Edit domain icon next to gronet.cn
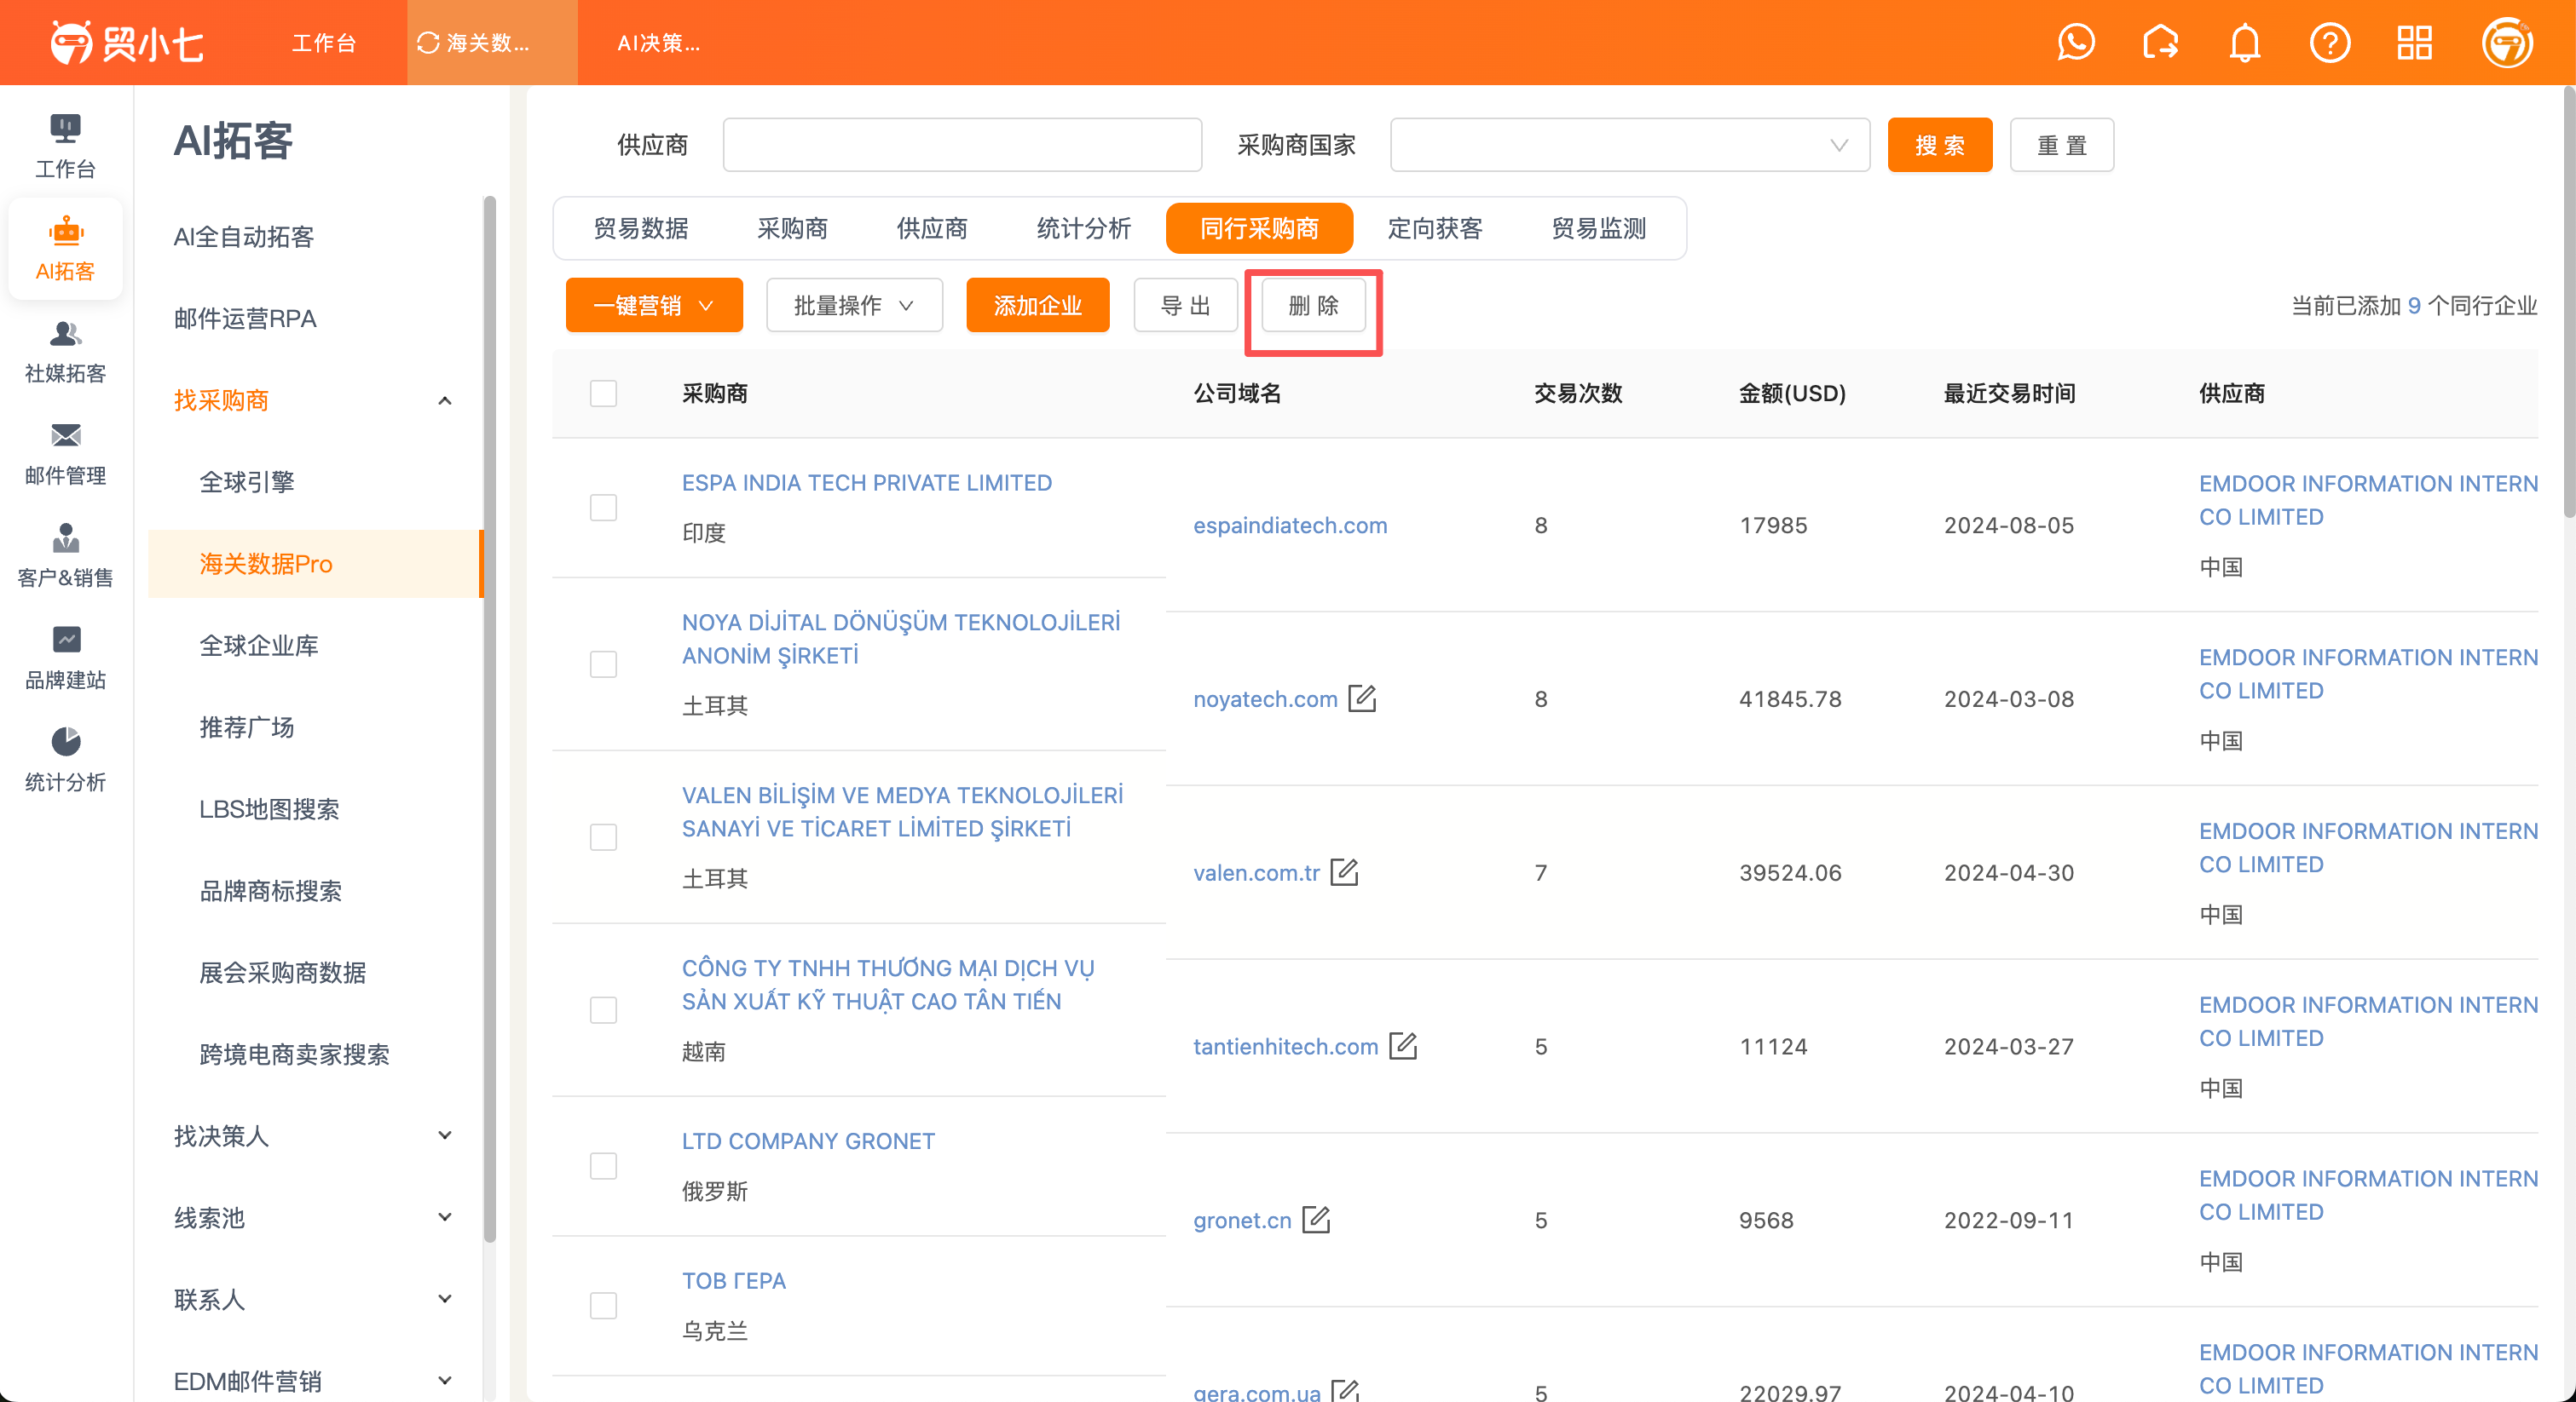 pyautogui.click(x=1316, y=1219)
